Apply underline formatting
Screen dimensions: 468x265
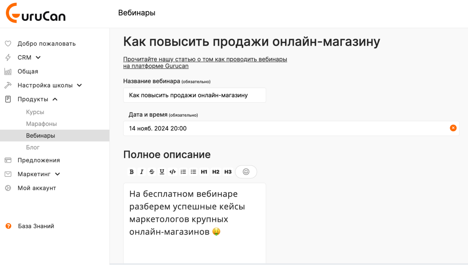point(162,172)
